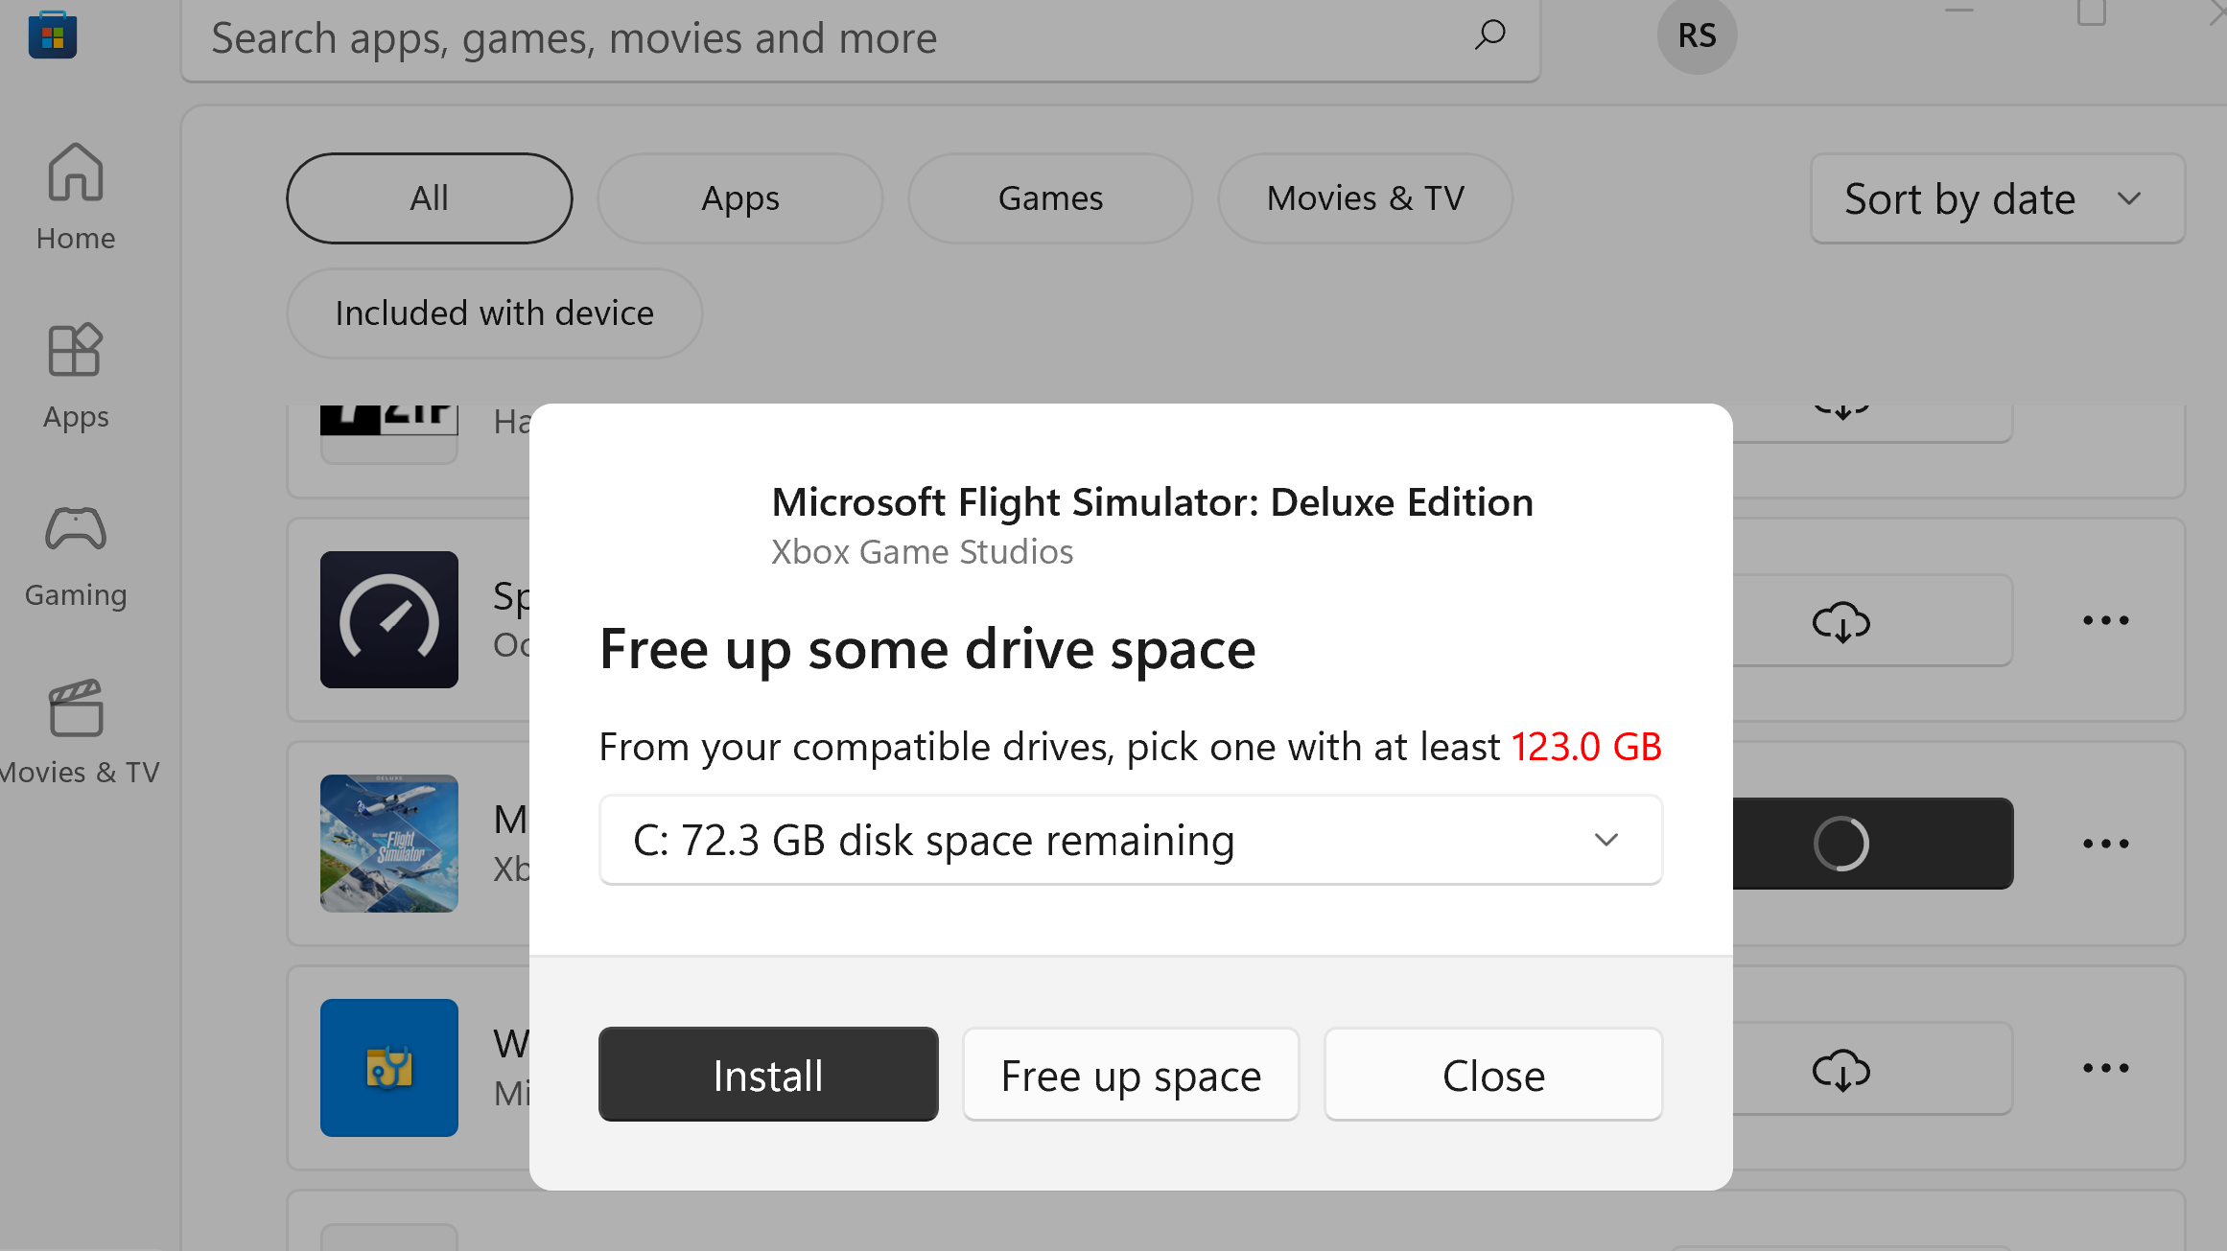Click the search magnifier icon
This screenshot has height=1251, width=2227.
[1489, 36]
